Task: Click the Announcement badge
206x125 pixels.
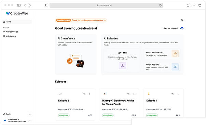Action: 64,20
